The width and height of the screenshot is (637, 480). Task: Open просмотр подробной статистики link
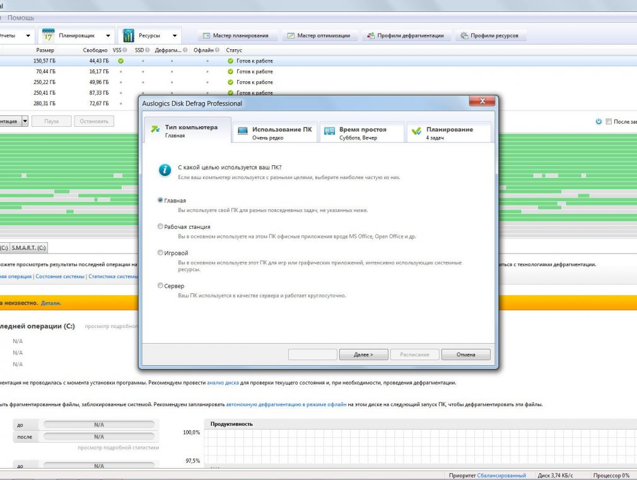tap(118, 447)
